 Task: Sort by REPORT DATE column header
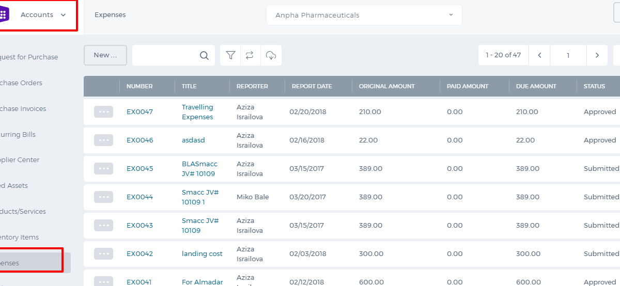pos(312,86)
